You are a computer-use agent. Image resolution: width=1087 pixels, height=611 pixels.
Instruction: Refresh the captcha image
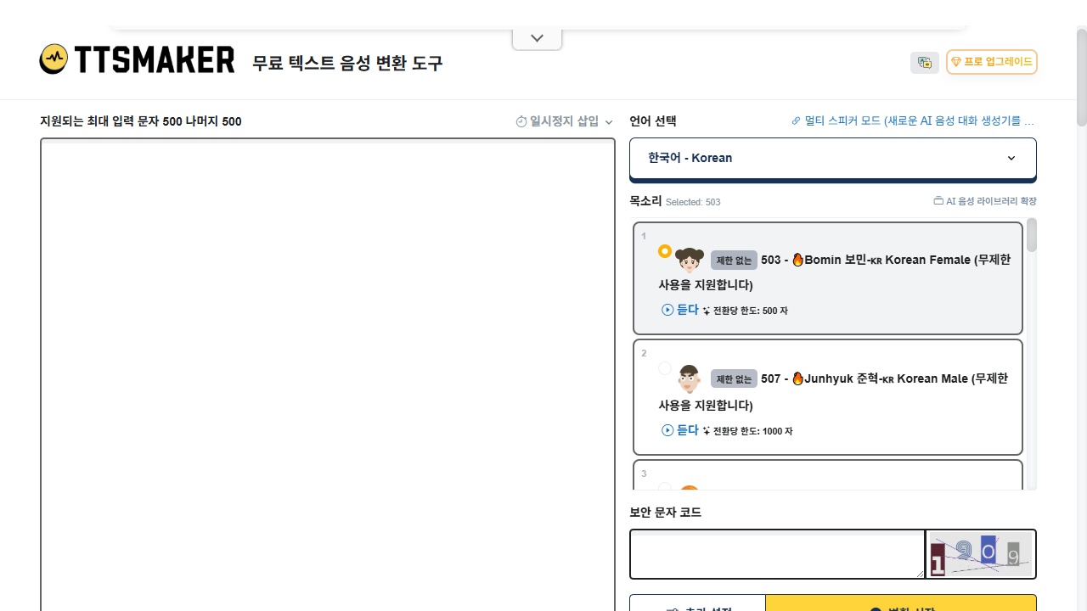click(x=981, y=554)
